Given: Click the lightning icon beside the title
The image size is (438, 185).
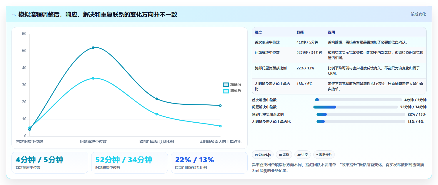Looking at the screenshot, I should pos(14,15).
